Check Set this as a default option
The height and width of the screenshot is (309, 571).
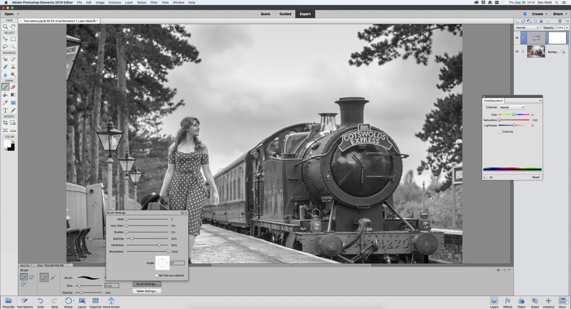[156, 275]
